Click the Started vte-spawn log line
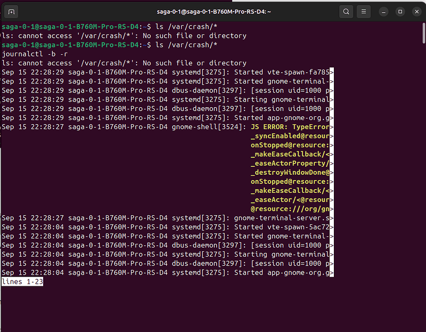The height and width of the screenshot is (332, 426). (x=280, y=72)
